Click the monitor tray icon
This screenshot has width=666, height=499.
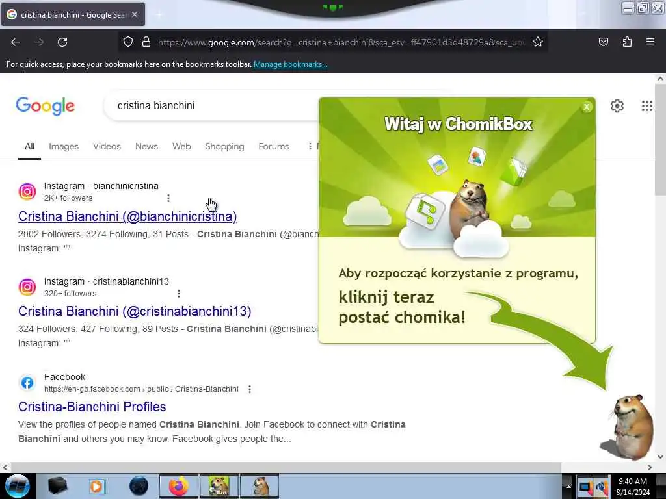click(x=585, y=487)
